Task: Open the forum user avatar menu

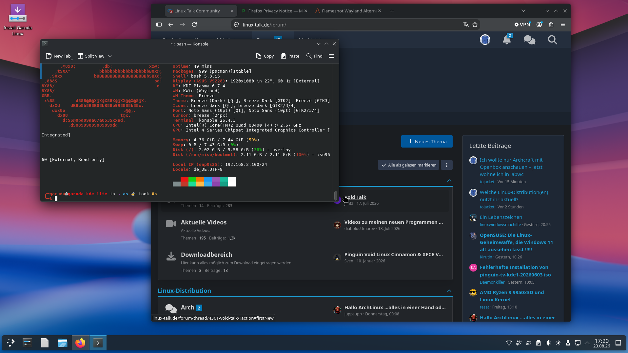Action: point(485,40)
